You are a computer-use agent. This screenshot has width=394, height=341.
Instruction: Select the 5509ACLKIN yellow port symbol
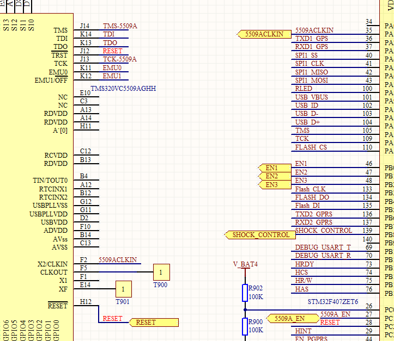tap(264, 34)
